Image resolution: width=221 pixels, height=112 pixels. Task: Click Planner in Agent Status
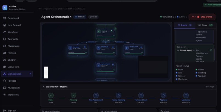(x=200, y=70)
